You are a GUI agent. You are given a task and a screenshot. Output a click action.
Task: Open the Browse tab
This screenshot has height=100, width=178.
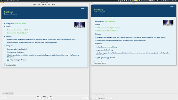click(x=44, y=4)
